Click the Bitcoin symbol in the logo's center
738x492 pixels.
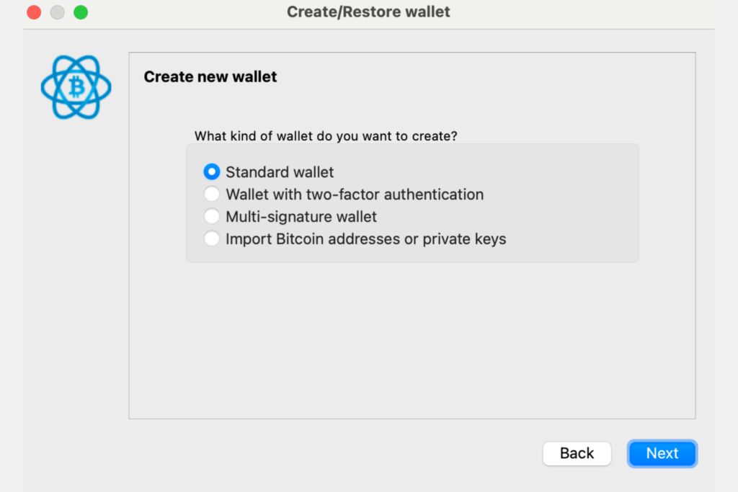tap(76, 88)
